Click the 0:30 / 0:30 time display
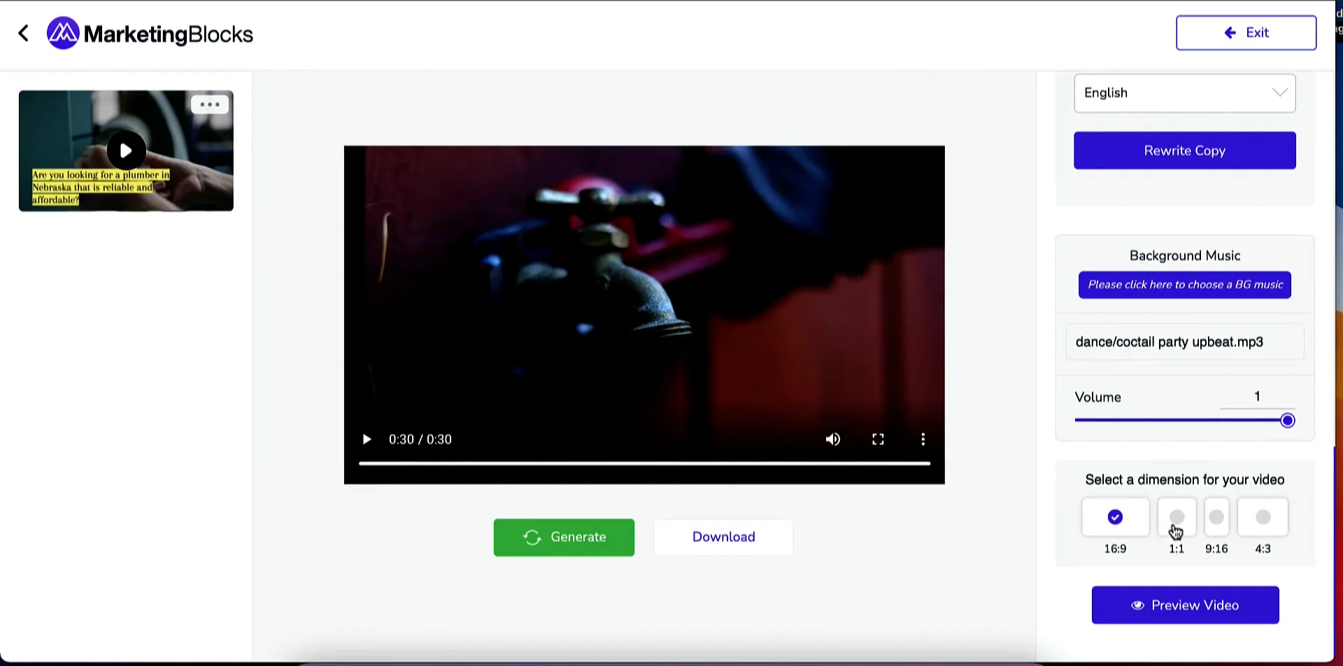The image size is (1343, 666). [x=420, y=439]
